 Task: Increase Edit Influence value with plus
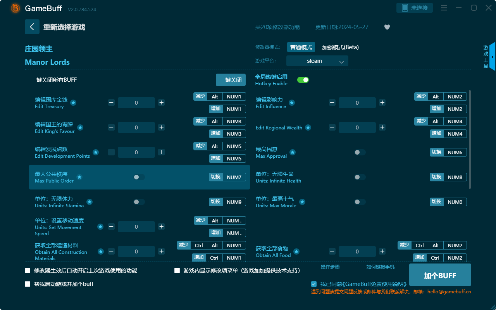pos(382,103)
